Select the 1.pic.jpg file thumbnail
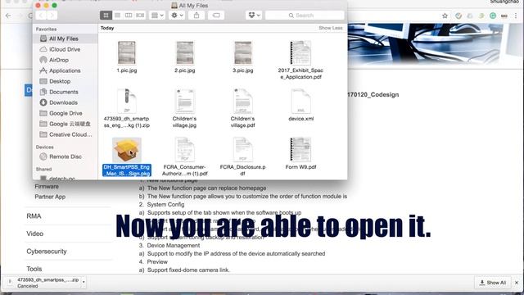The width and height of the screenshot is (524, 295). coord(127,52)
